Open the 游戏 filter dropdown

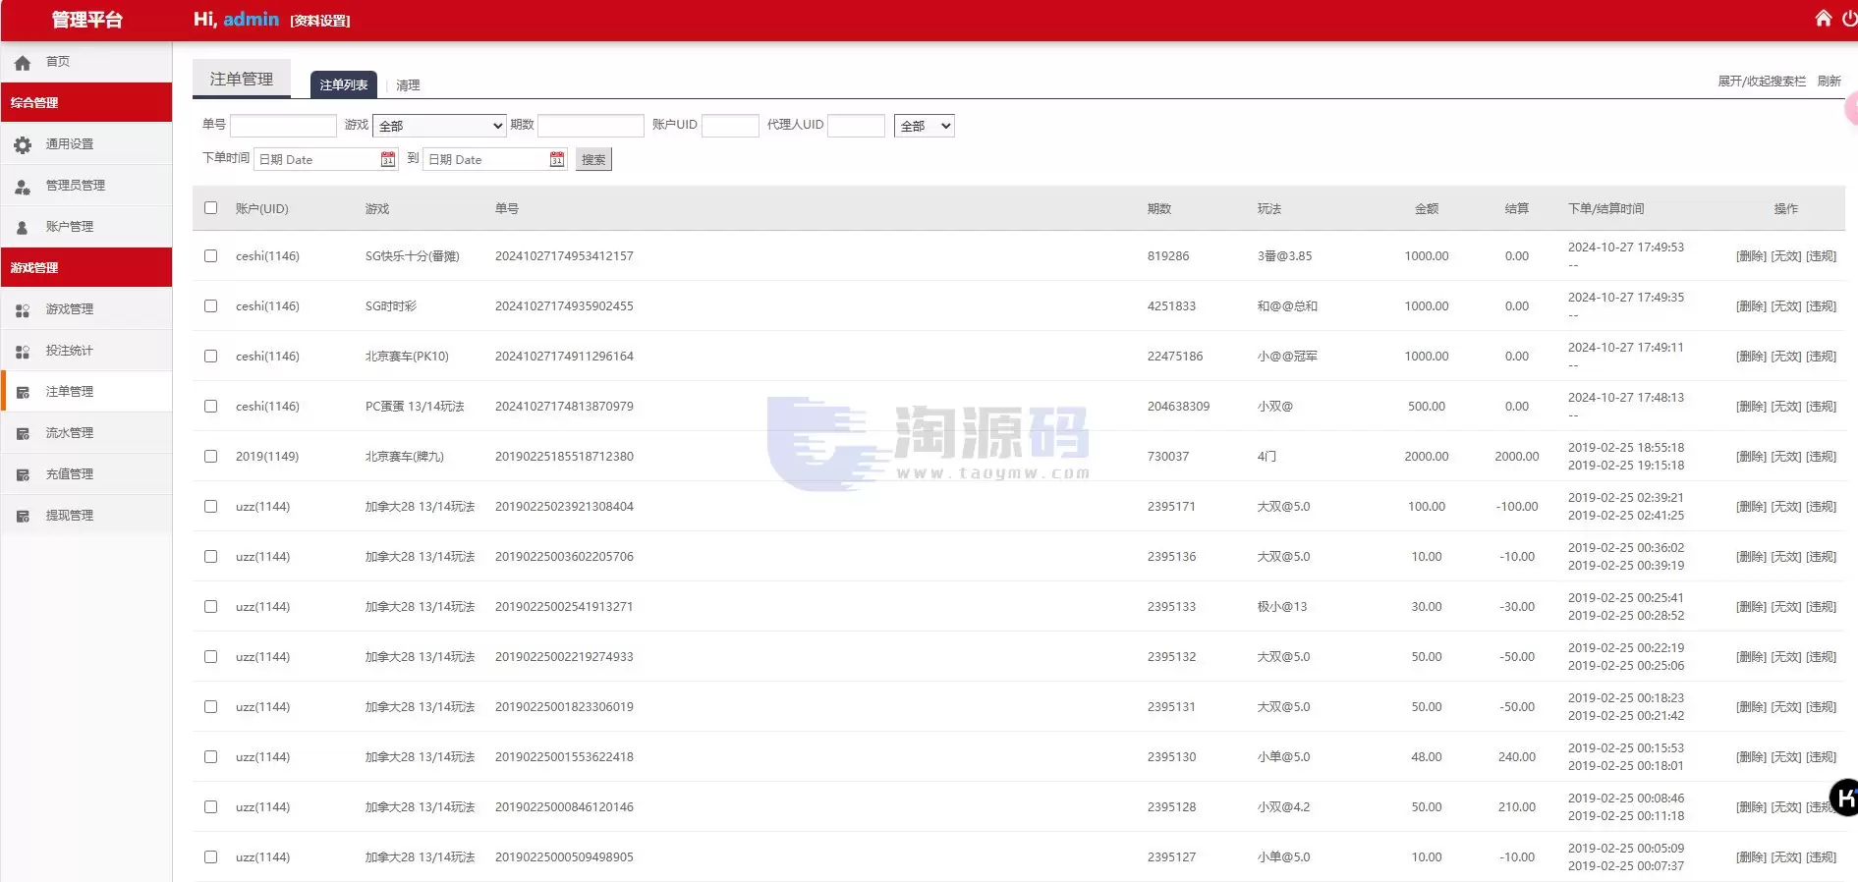pos(439,126)
